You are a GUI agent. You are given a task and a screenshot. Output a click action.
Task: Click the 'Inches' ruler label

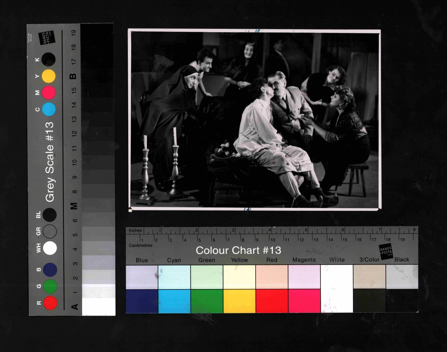click(x=135, y=230)
